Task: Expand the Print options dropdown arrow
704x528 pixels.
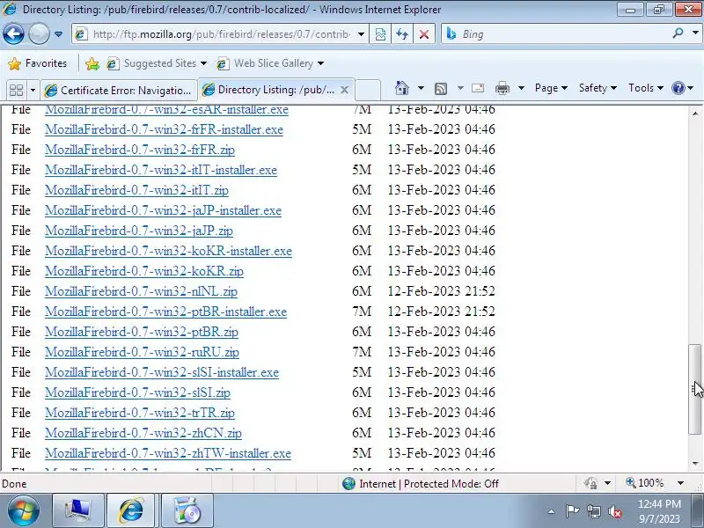Action: [x=521, y=88]
